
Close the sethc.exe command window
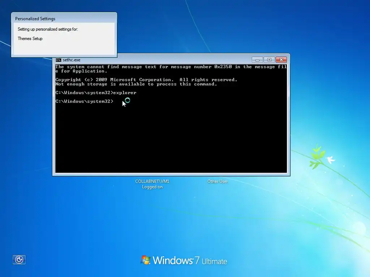(x=281, y=60)
